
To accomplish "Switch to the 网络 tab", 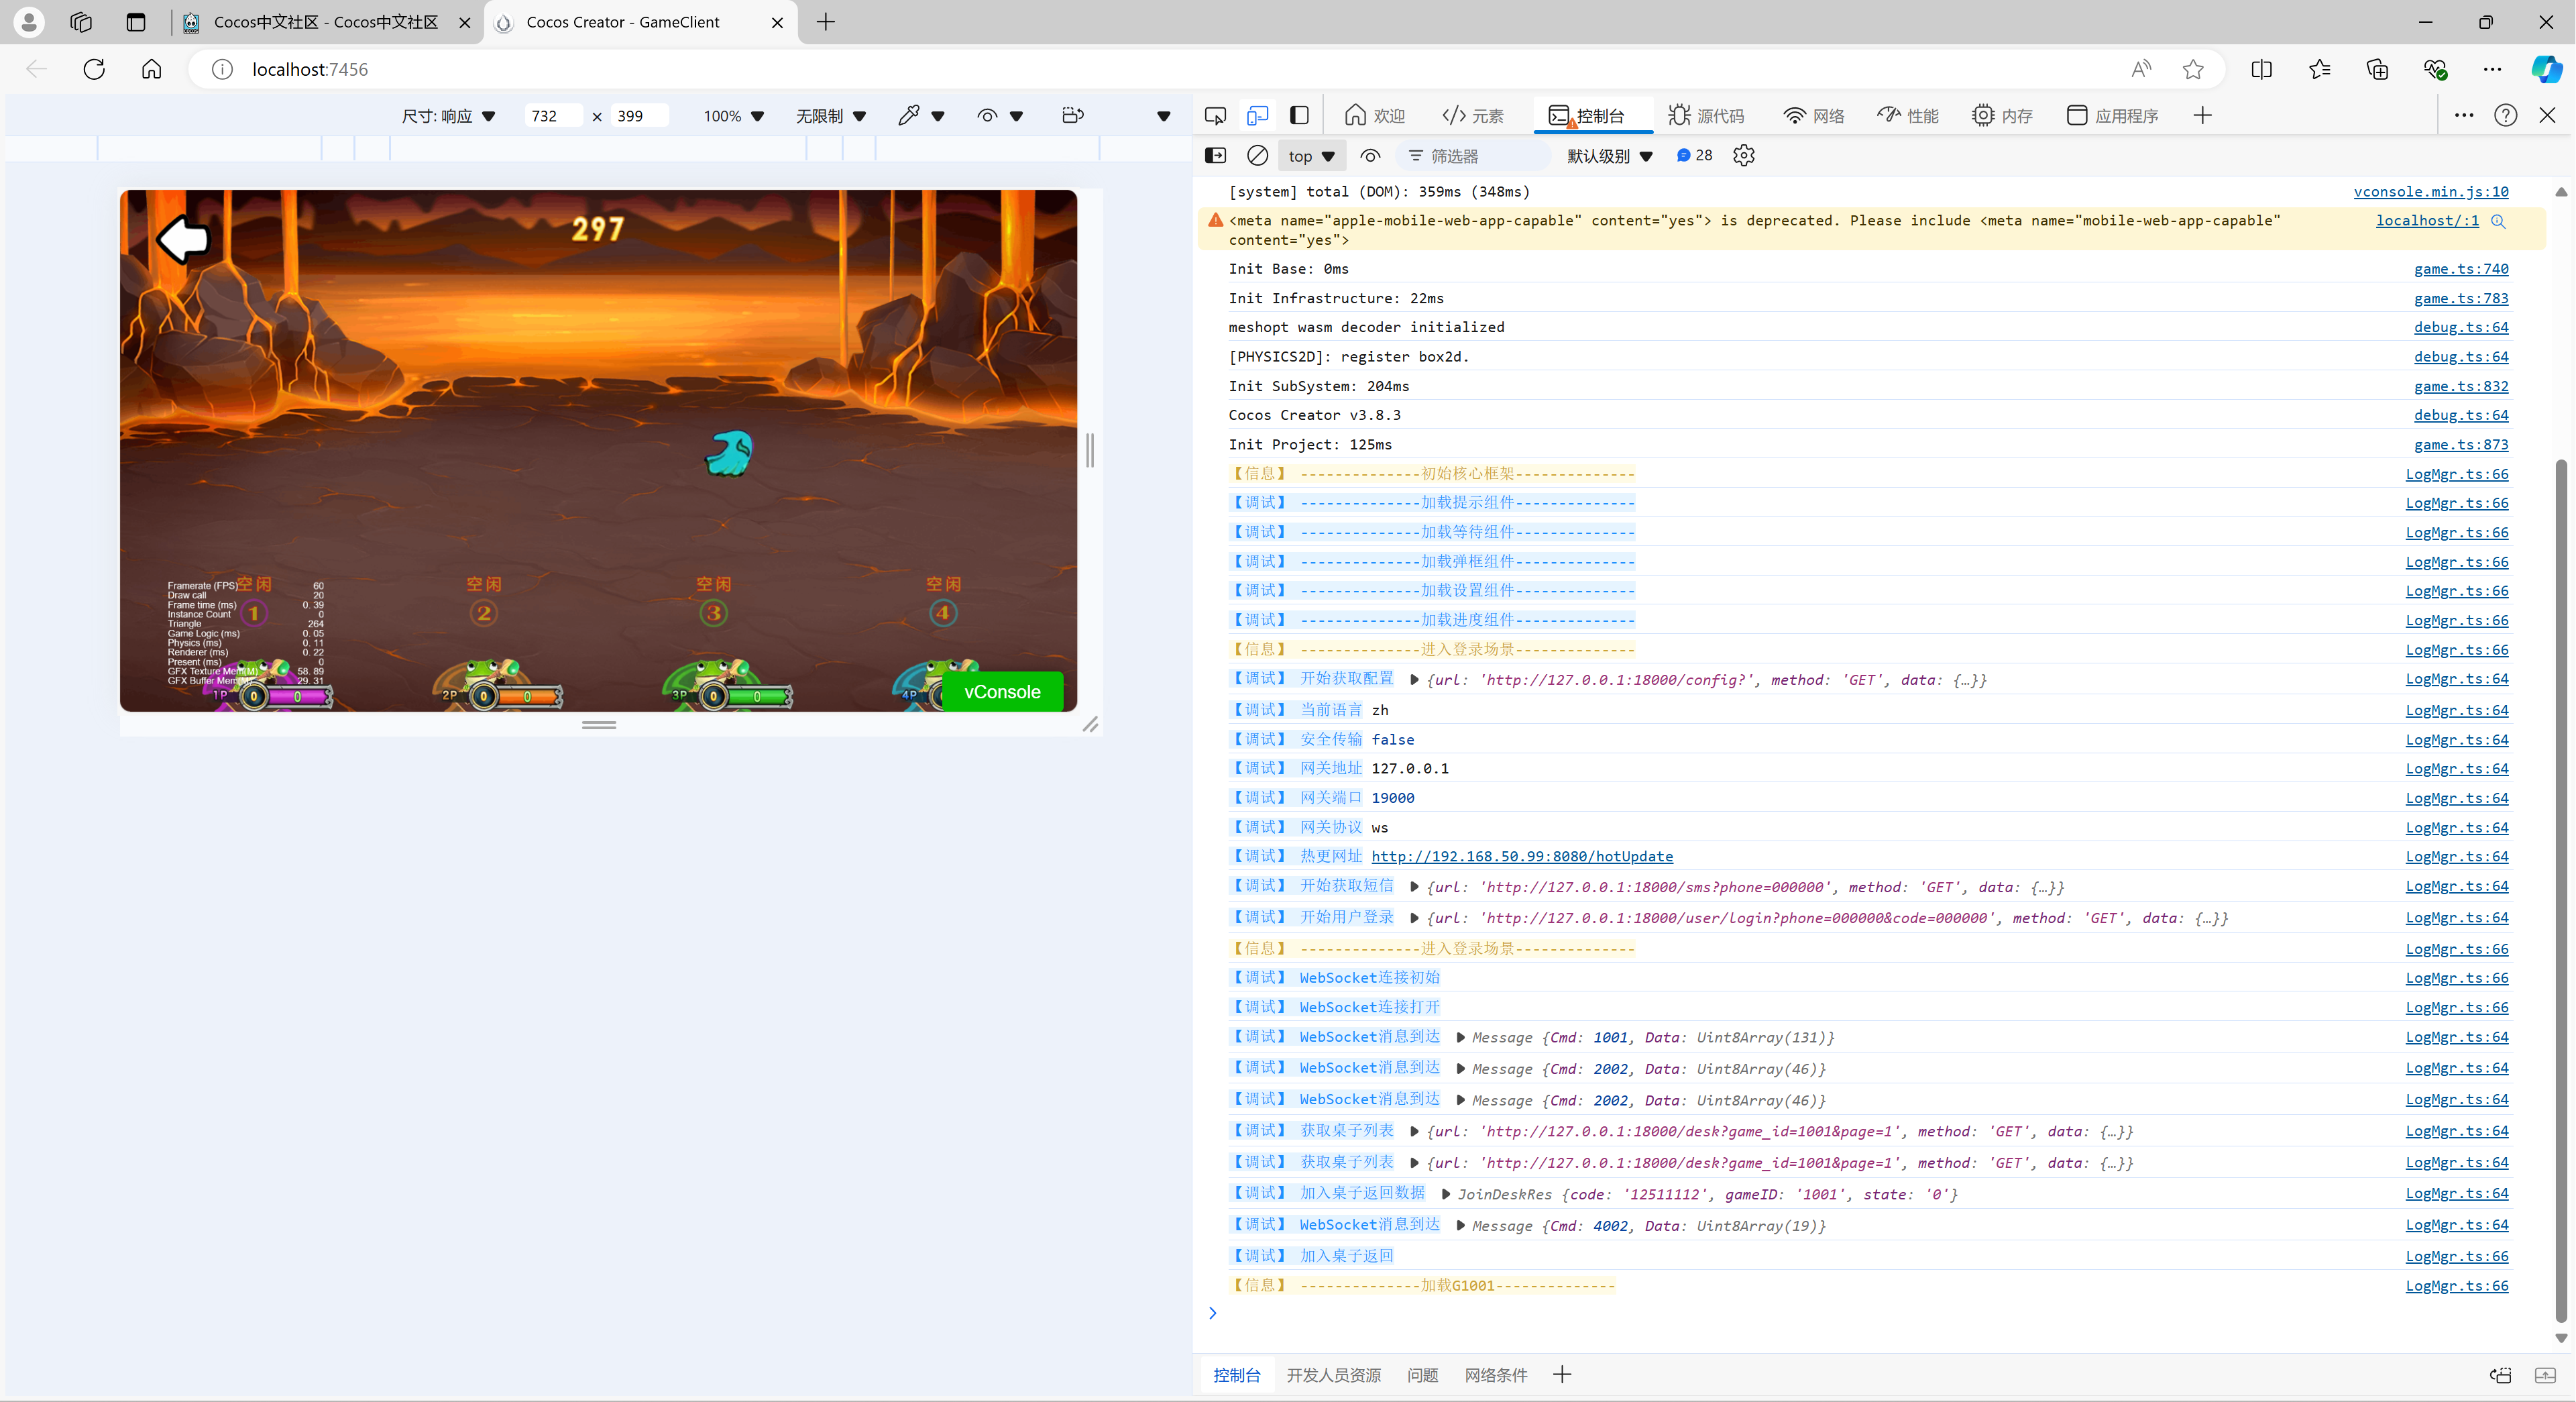I will [1814, 116].
